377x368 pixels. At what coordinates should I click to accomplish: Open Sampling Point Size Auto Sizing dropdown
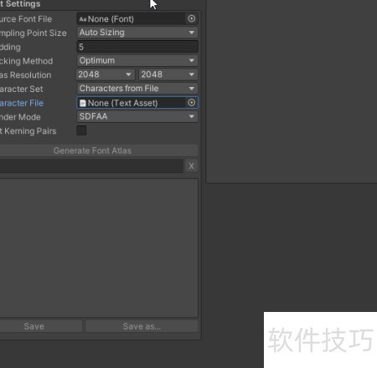click(137, 33)
